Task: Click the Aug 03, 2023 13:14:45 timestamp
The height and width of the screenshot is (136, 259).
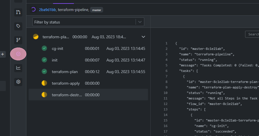Action: (x=126, y=48)
